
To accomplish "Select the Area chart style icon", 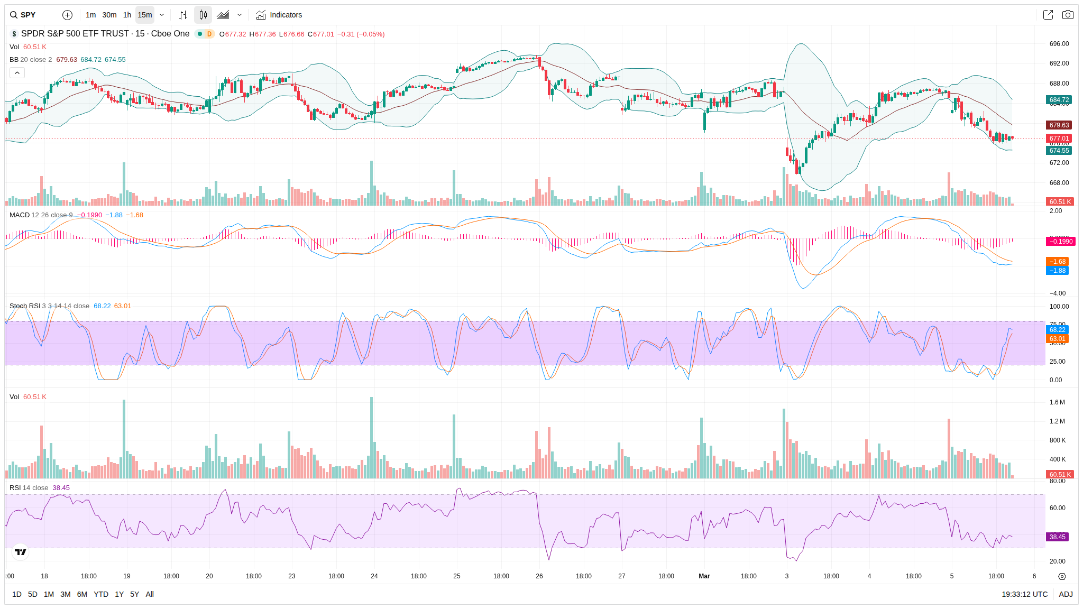I will 223,15.
